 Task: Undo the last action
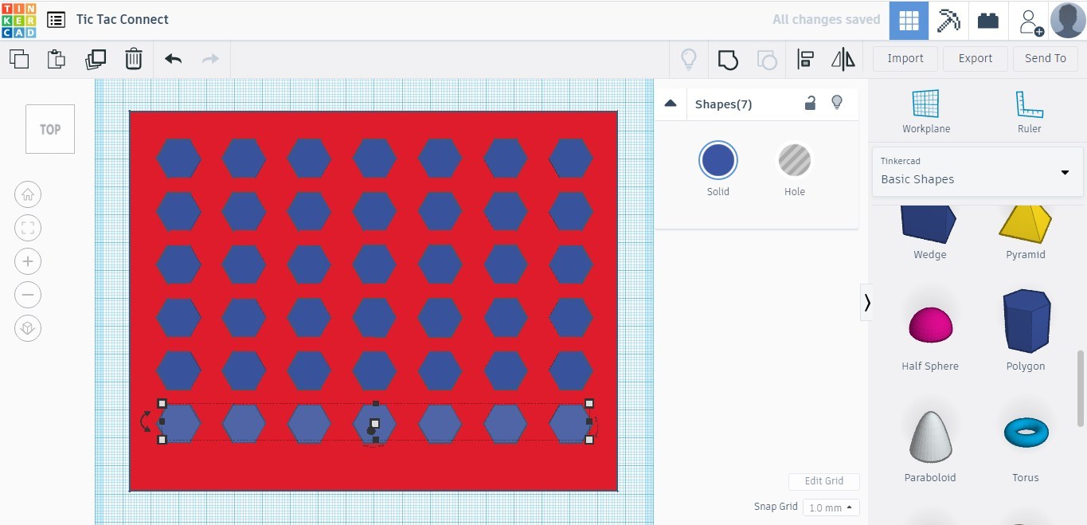172,58
